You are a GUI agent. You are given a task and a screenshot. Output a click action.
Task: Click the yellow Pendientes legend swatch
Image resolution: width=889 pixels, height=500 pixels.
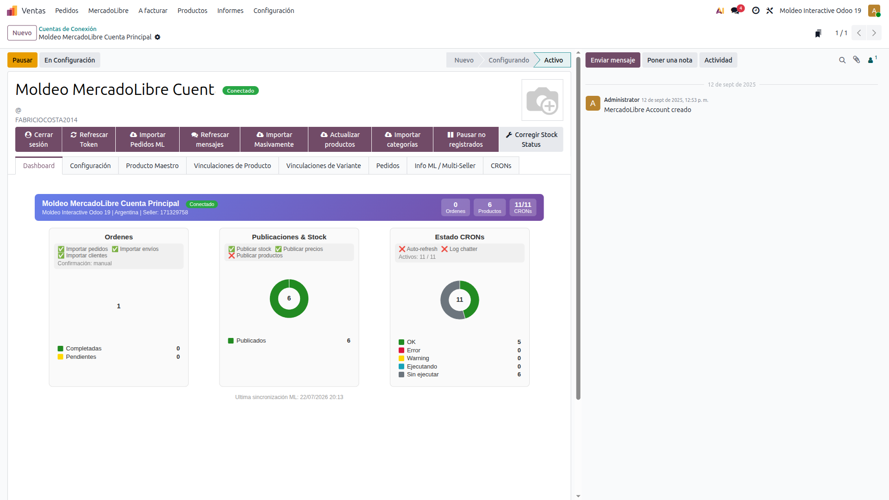coord(60,357)
